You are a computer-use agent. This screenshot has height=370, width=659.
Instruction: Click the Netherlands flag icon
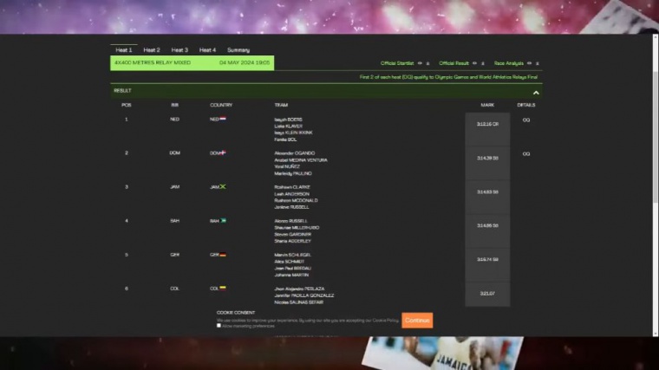pos(223,119)
